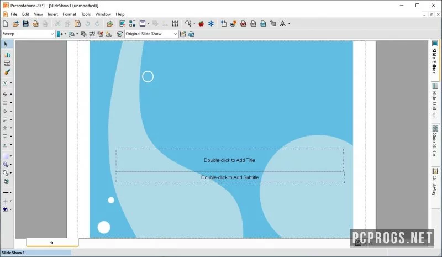Expand the direction arrow dropdown next to Sweep
Screen dimensions: 442x257
point(65,34)
